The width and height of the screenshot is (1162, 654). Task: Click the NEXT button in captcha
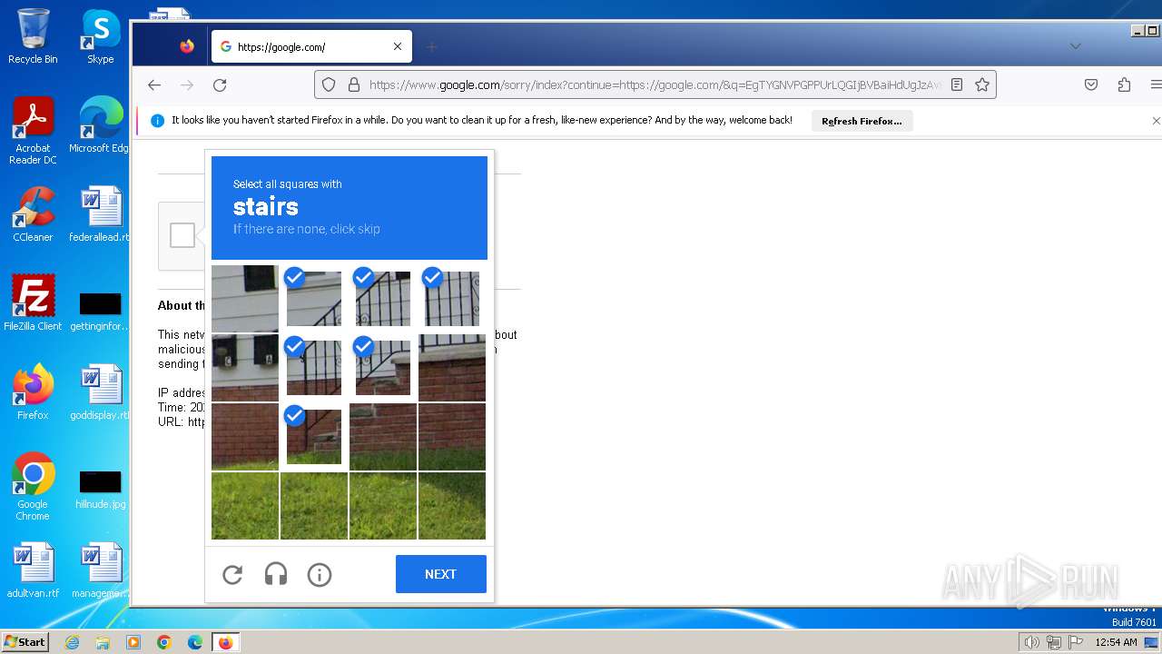[x=440, y=574]
